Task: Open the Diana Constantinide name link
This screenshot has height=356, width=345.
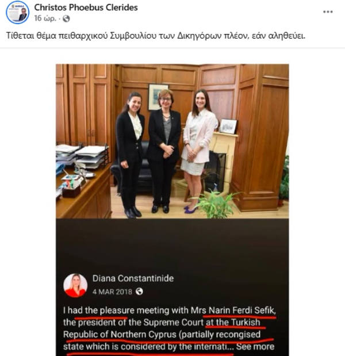Action: coord(133,278)
